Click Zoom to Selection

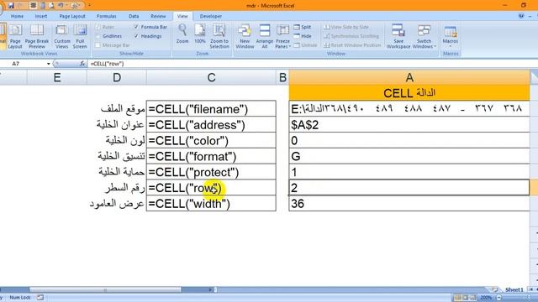click(219, 36)
